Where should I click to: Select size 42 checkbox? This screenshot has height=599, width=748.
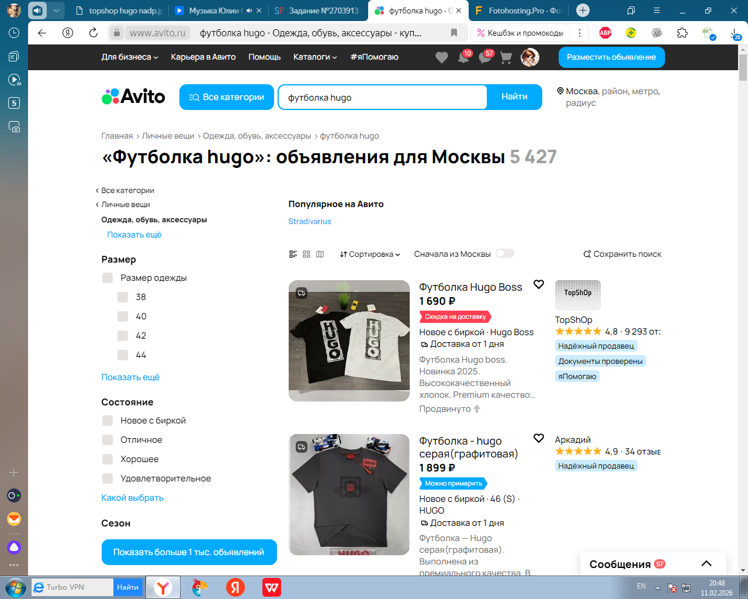coord(123,336)
